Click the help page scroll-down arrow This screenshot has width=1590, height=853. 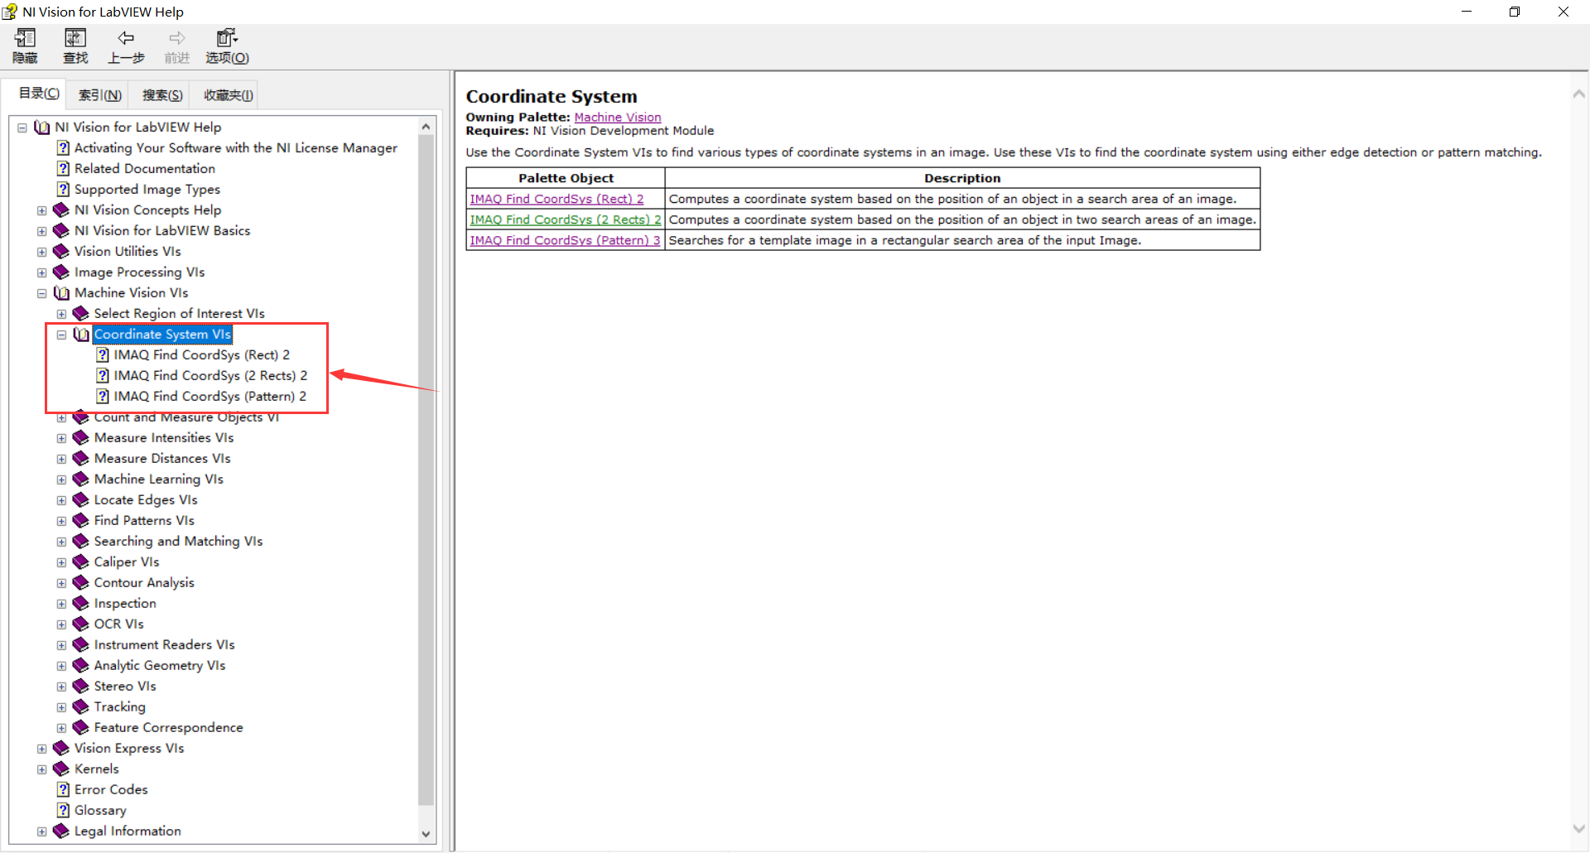[x=1578, y=828]
